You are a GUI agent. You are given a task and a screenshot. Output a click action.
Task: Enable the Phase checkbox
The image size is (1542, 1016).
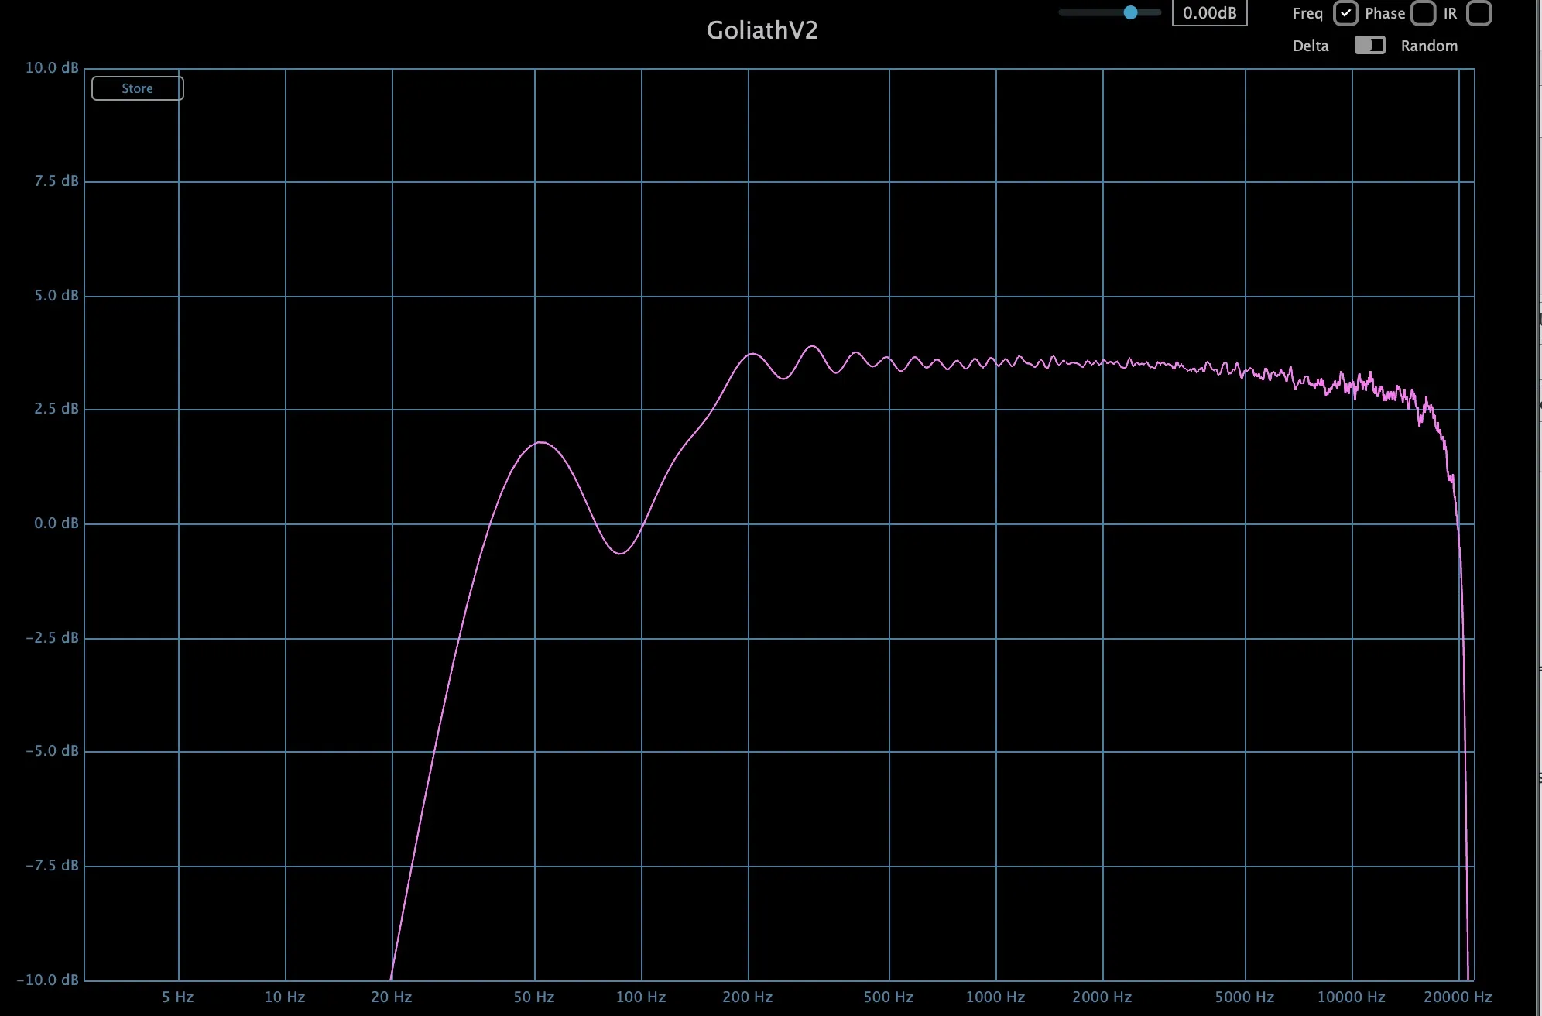[x=1423, y=13]
